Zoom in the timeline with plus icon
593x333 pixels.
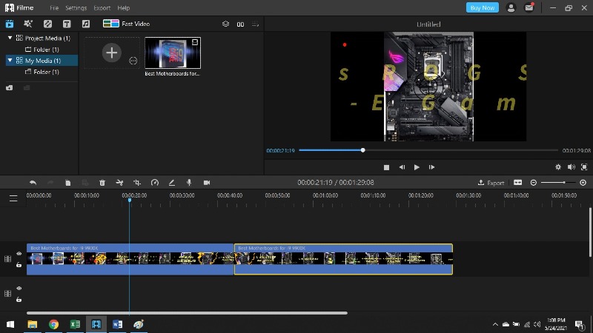[583, 183]
